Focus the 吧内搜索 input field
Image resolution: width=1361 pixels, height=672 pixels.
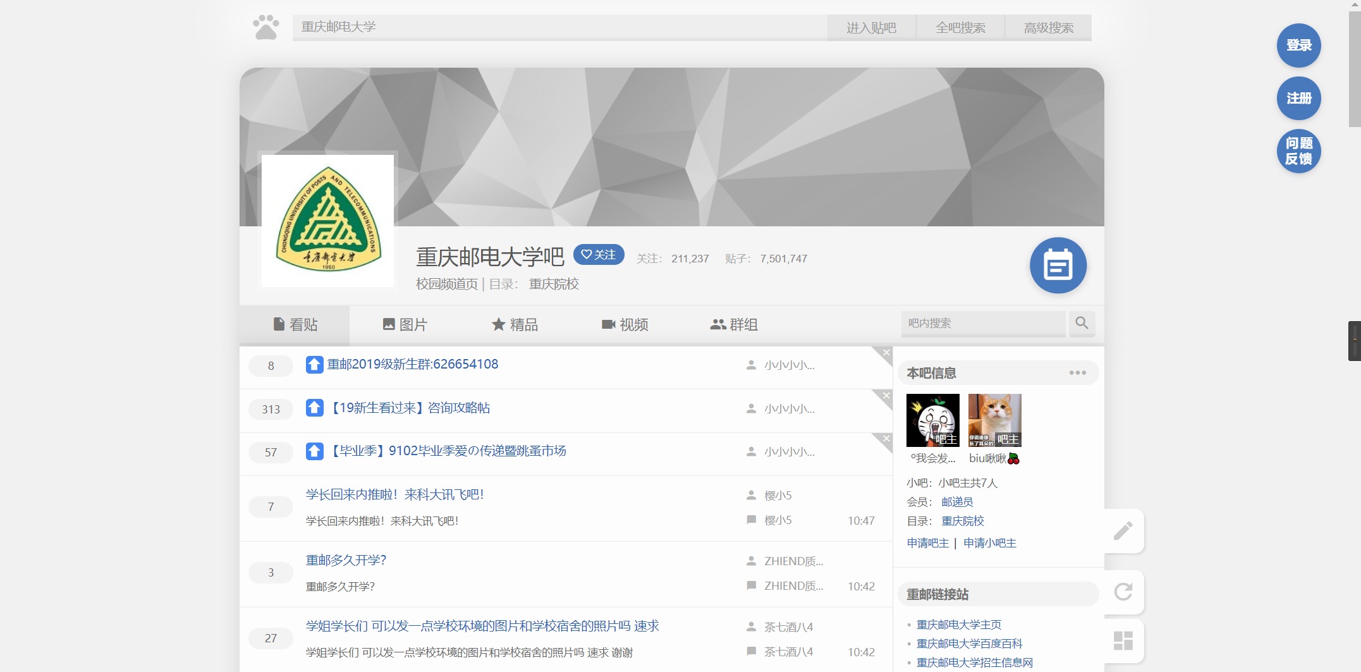coord(983,324)
